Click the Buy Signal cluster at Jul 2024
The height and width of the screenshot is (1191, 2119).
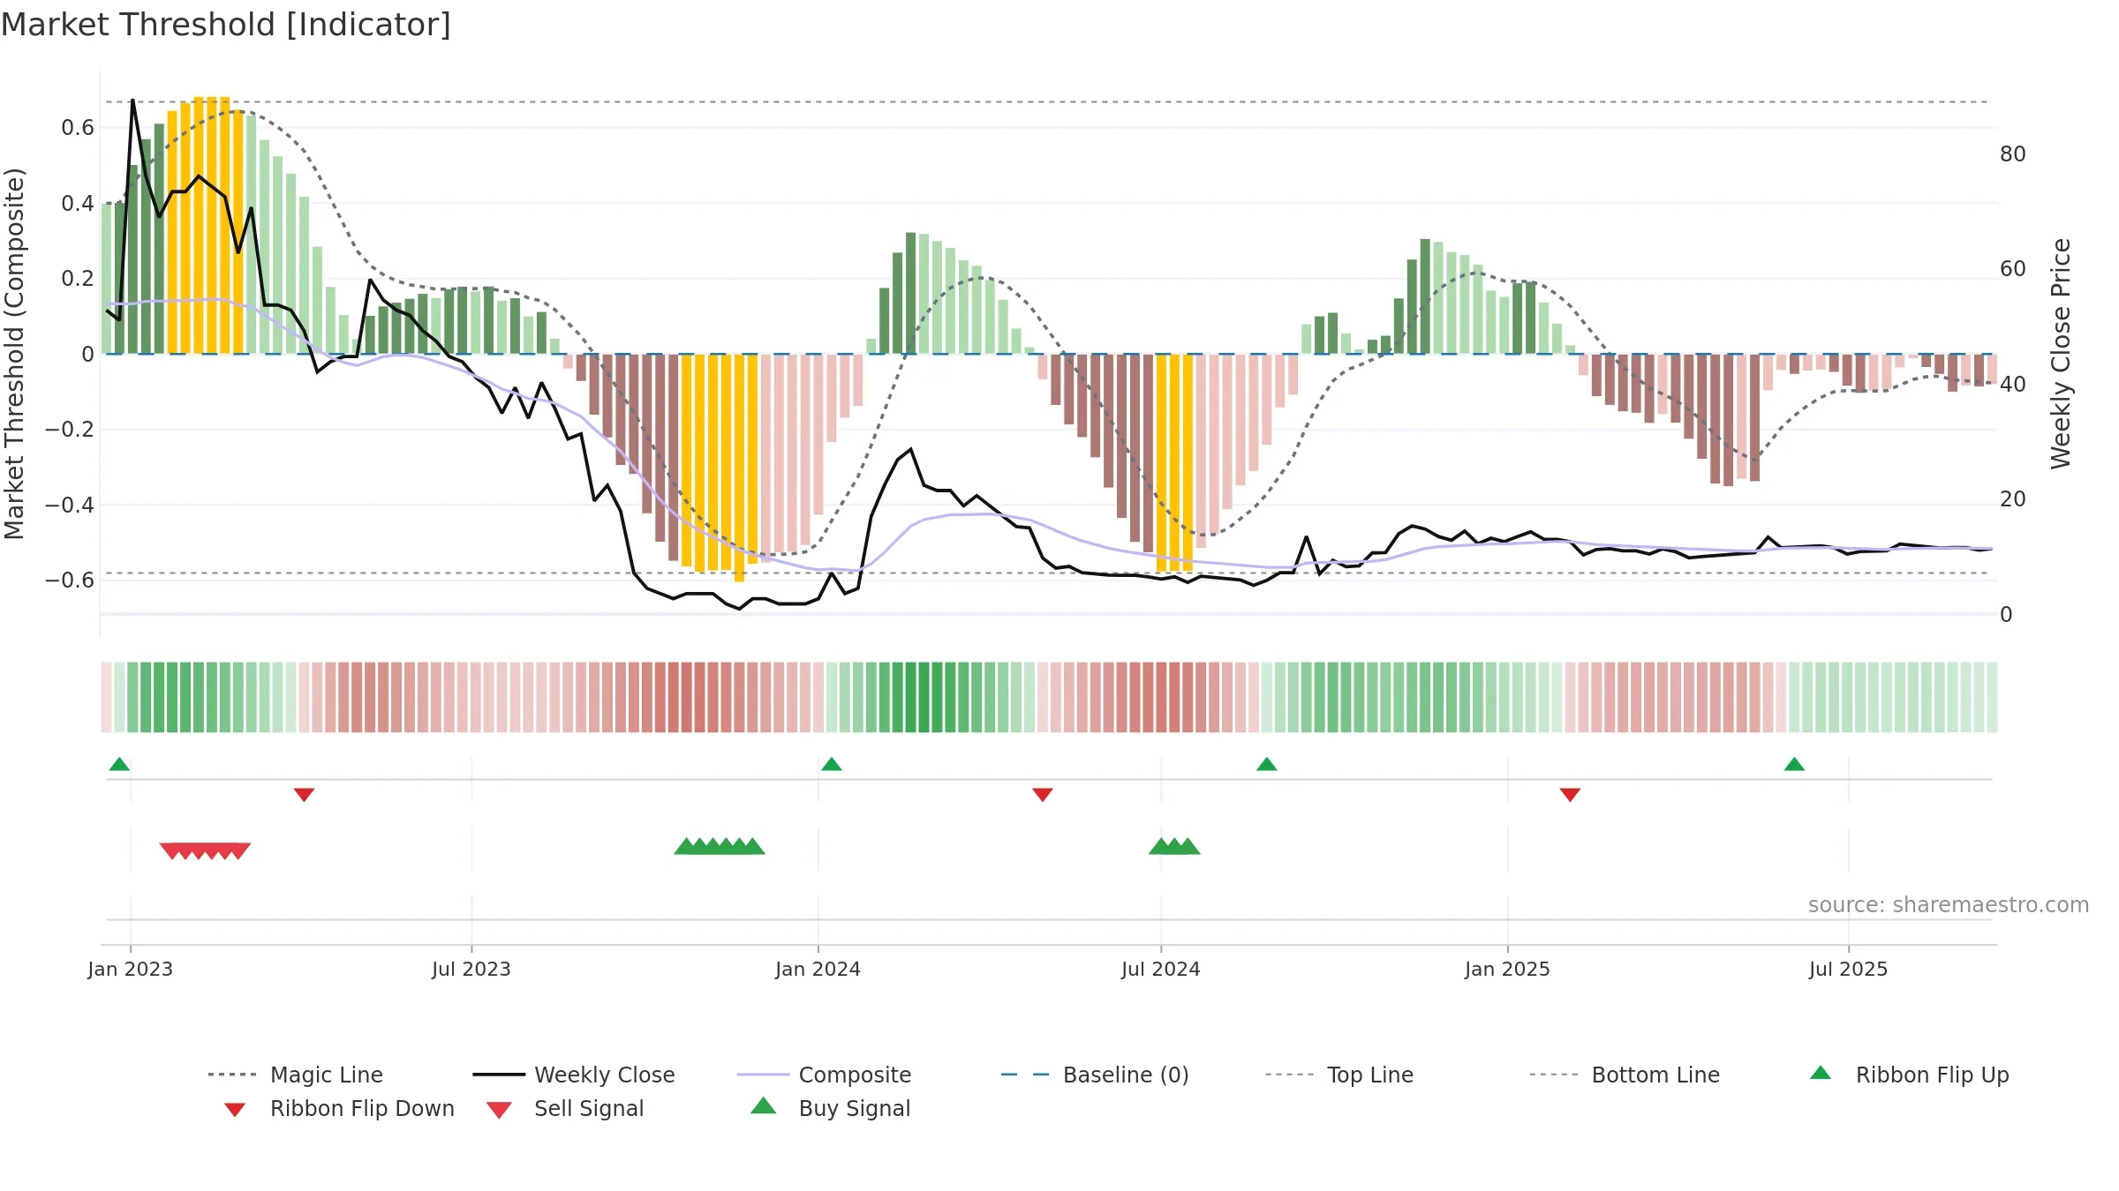pyautogui.click(x=1174, y=846)
